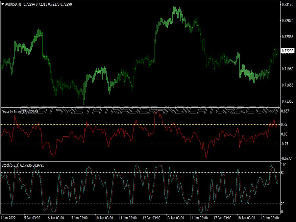296x222 pixels.
Task: Click Stochastic scale level 80
Action: 283,173
